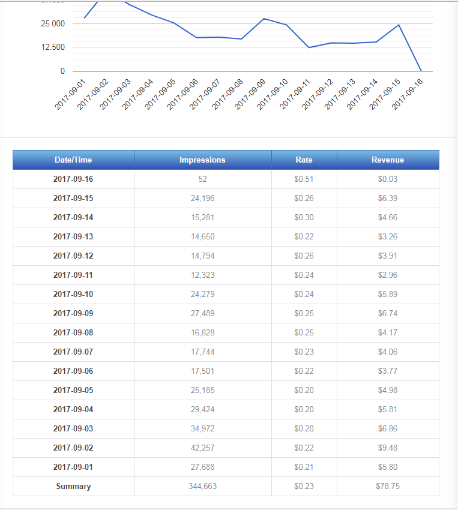Click the $9.48 revenue cell
Viewport: 458px width, 510px height.
coord(387,448)
